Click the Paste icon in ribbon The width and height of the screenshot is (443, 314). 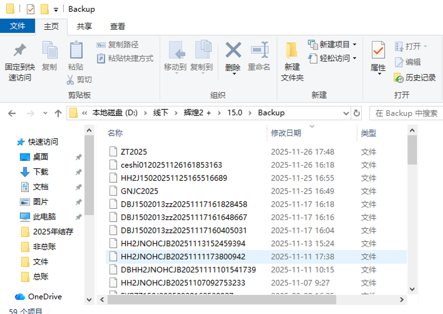click(x=76, y=52)
